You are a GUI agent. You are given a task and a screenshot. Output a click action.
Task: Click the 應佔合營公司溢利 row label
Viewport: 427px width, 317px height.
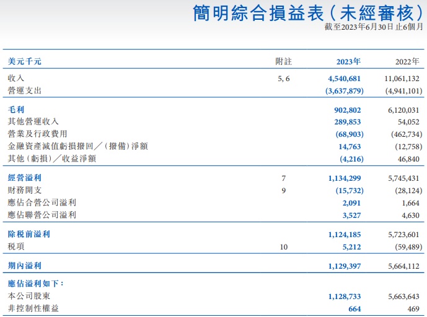click(42, 202)
